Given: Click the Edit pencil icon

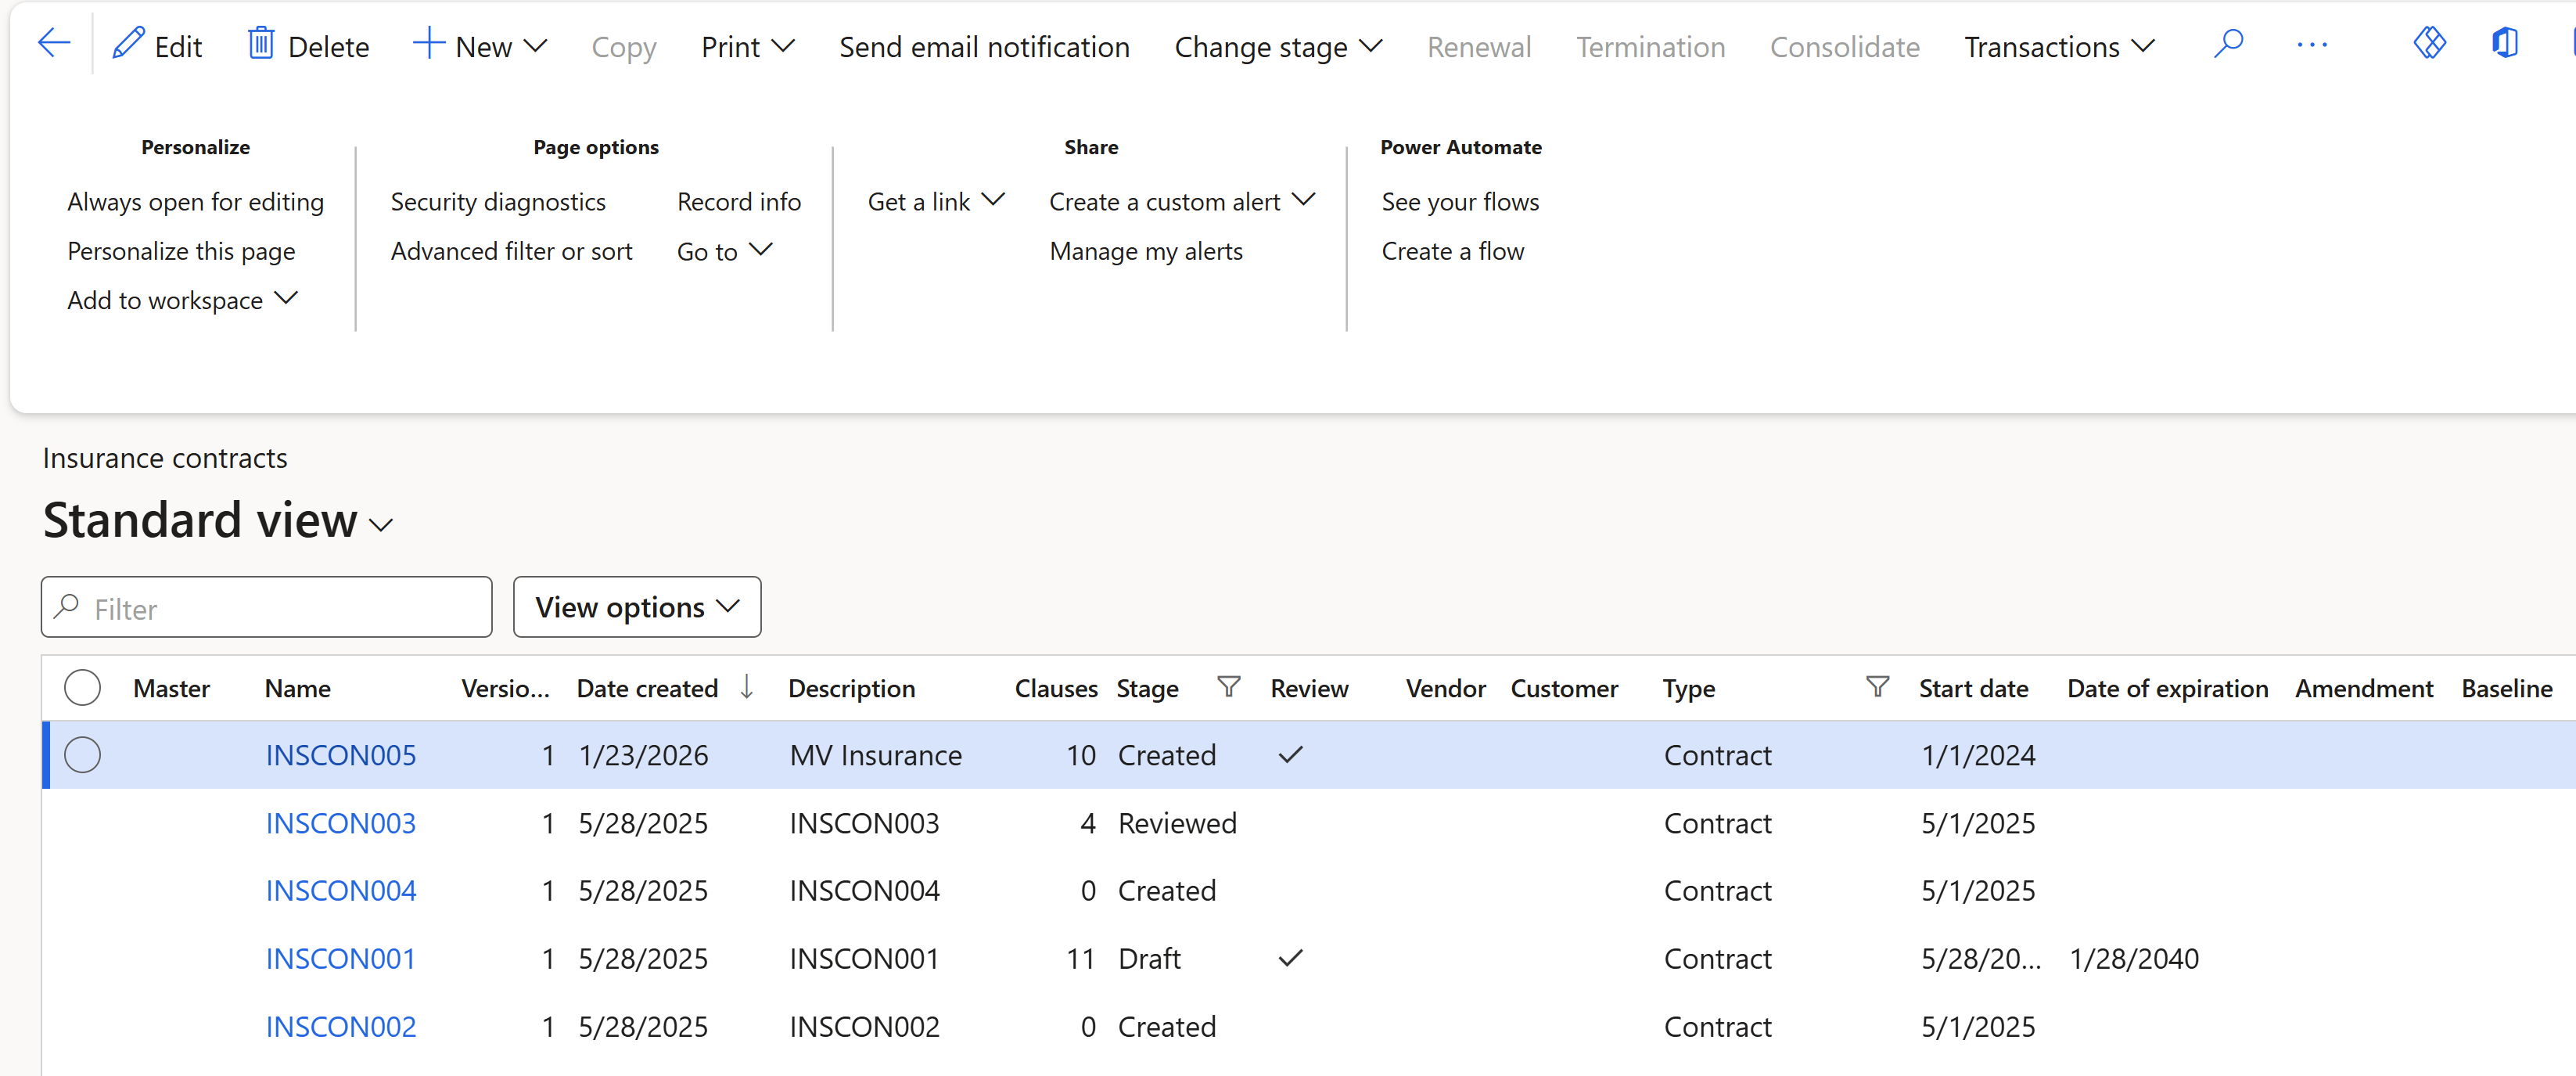Looking at the screenshot, I should (x=128, y=44).
